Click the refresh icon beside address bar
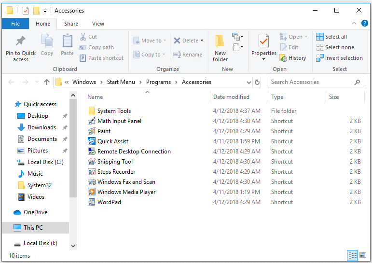The width and height of the screenshot is (372, 263). (x=257, y=82)
